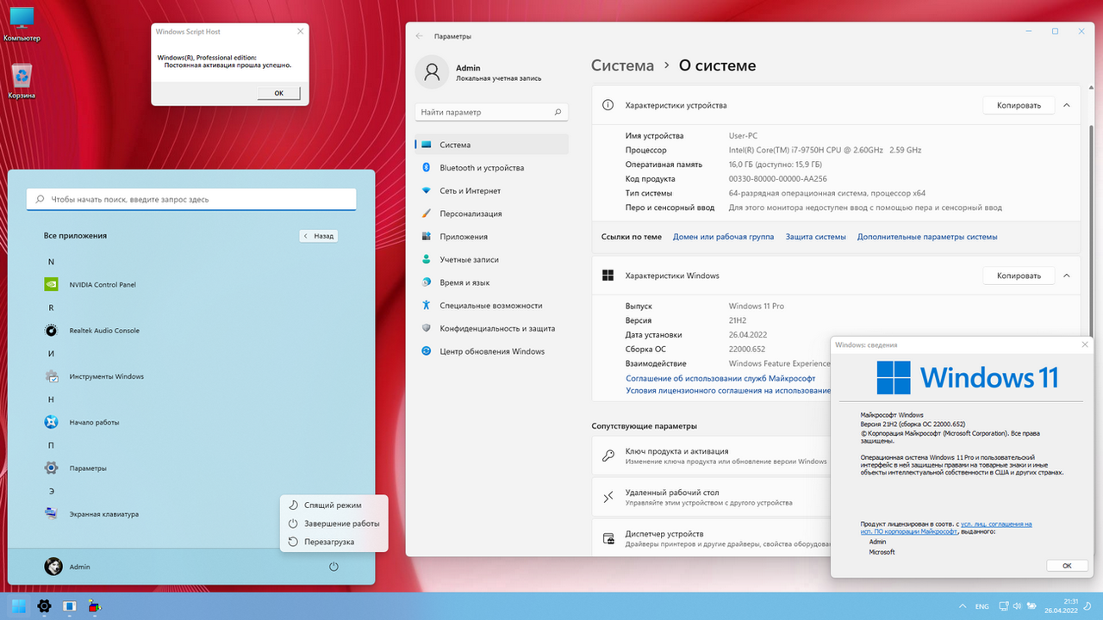
Task: Launch Realtek Audio Console app
Action: (x=92, y=331)
